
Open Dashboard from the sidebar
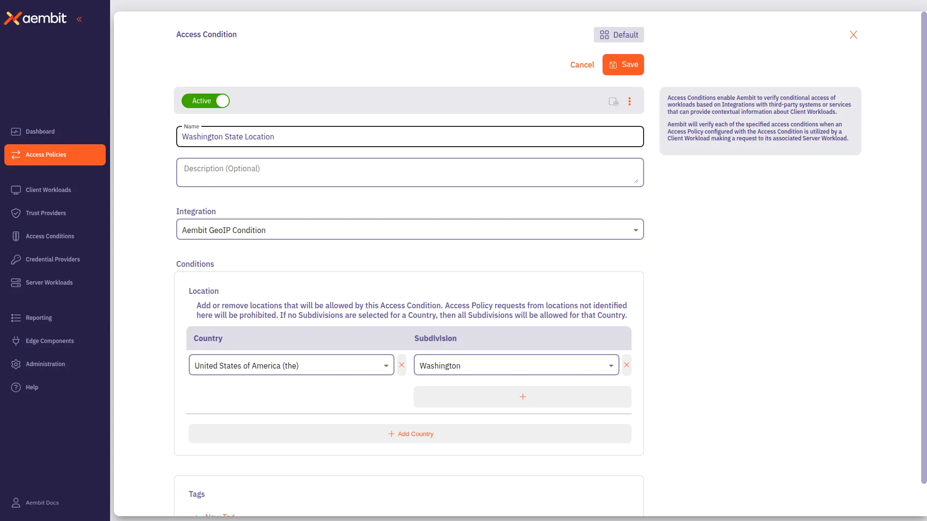tap(55, 132)
